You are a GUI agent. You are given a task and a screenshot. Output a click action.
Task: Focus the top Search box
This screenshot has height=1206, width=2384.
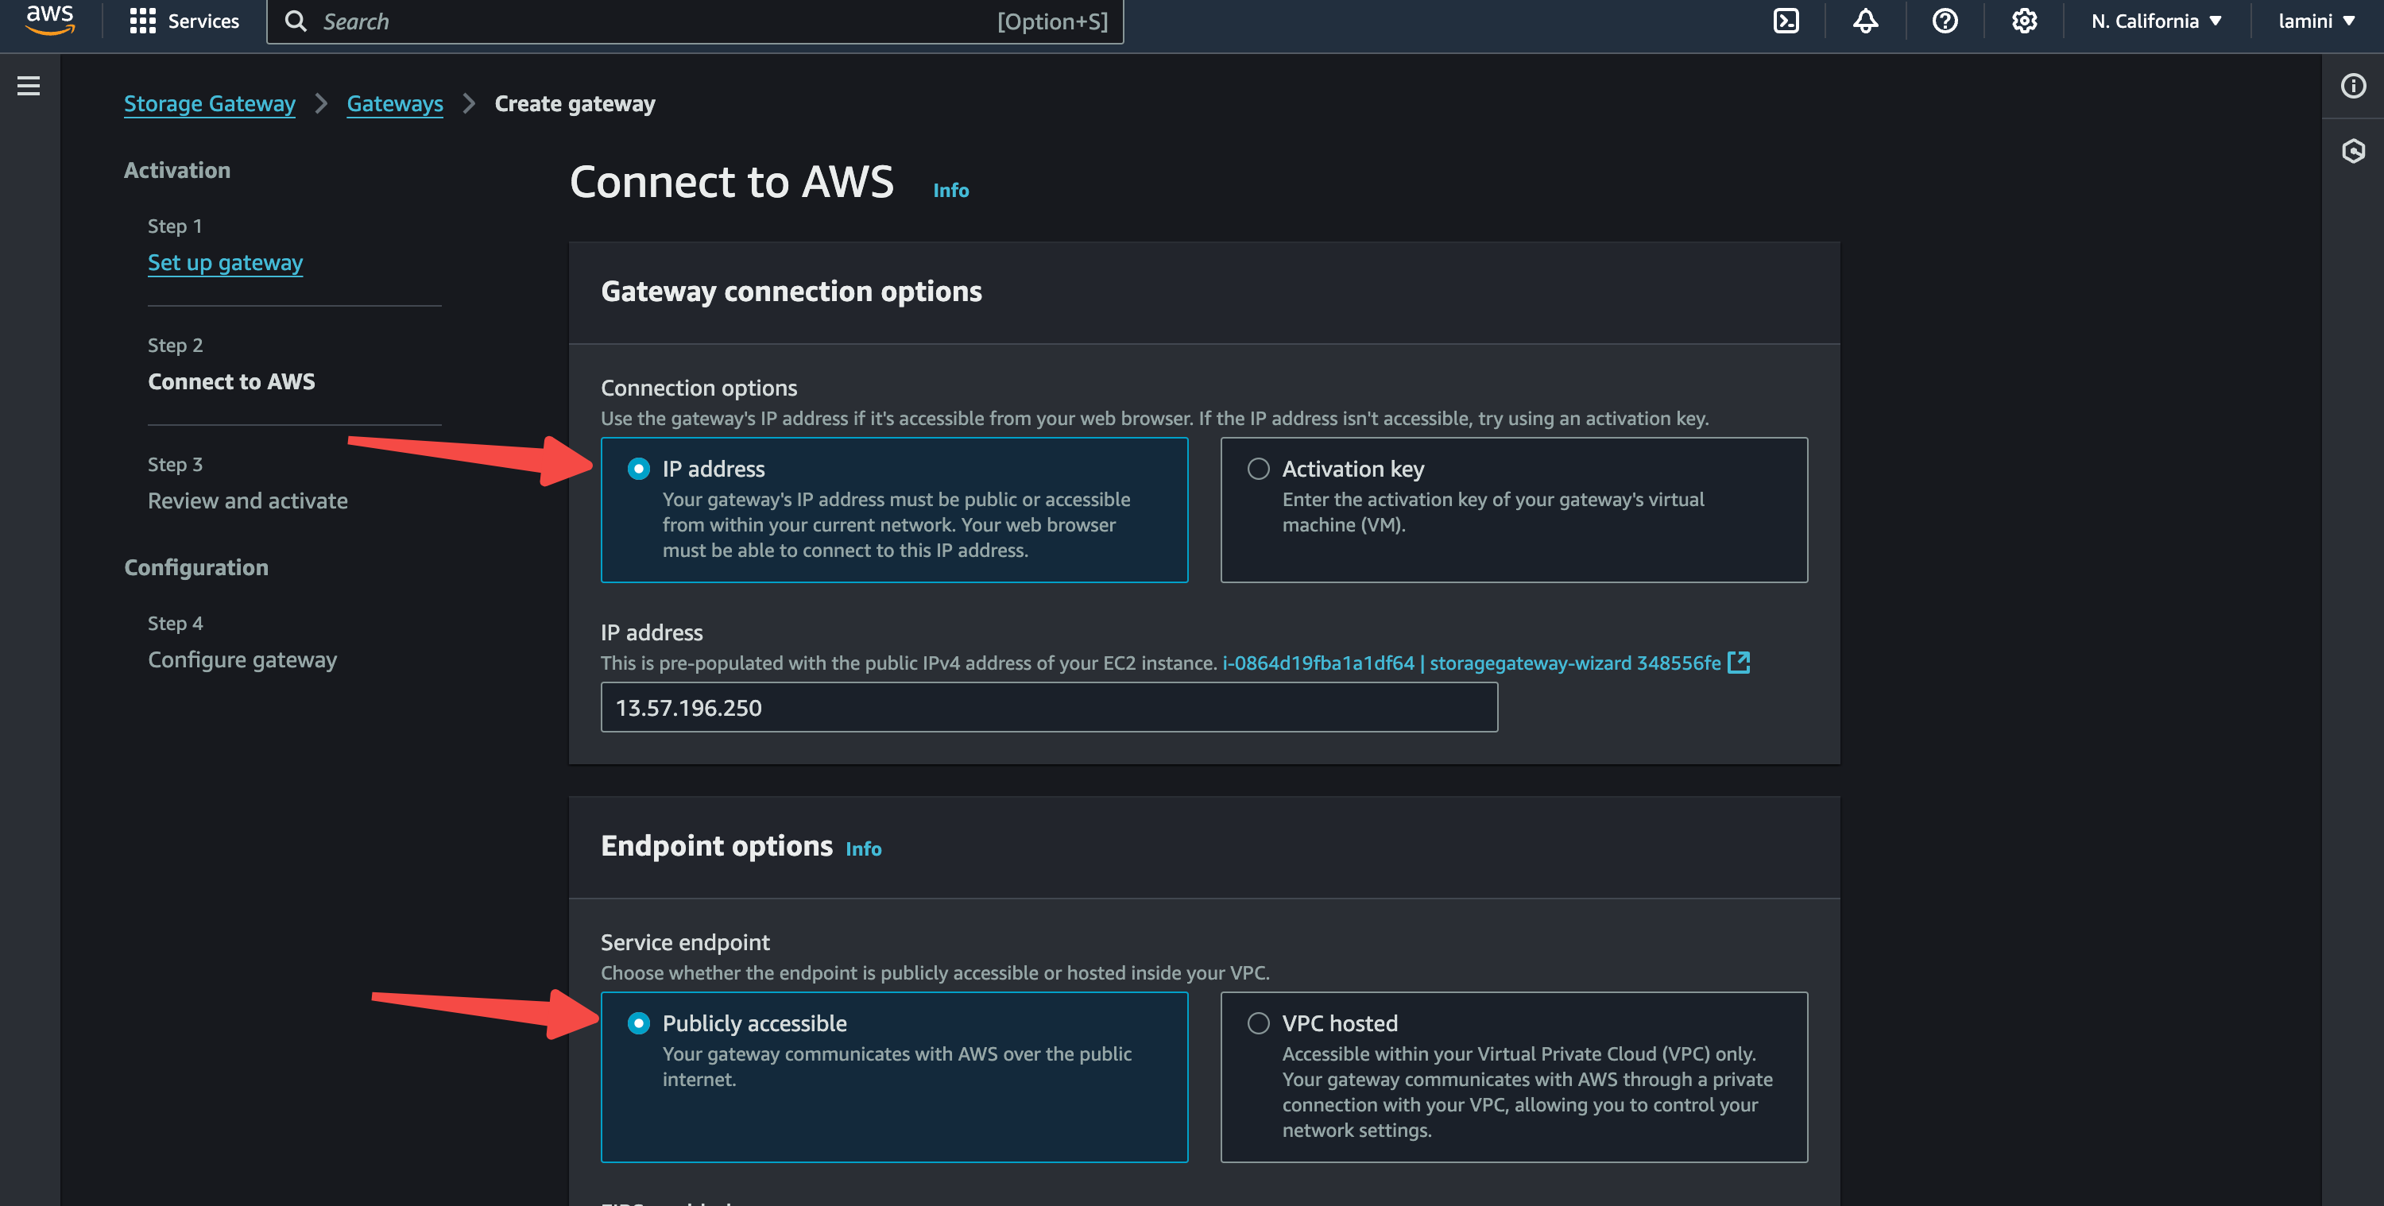click(x=695, y=21)
